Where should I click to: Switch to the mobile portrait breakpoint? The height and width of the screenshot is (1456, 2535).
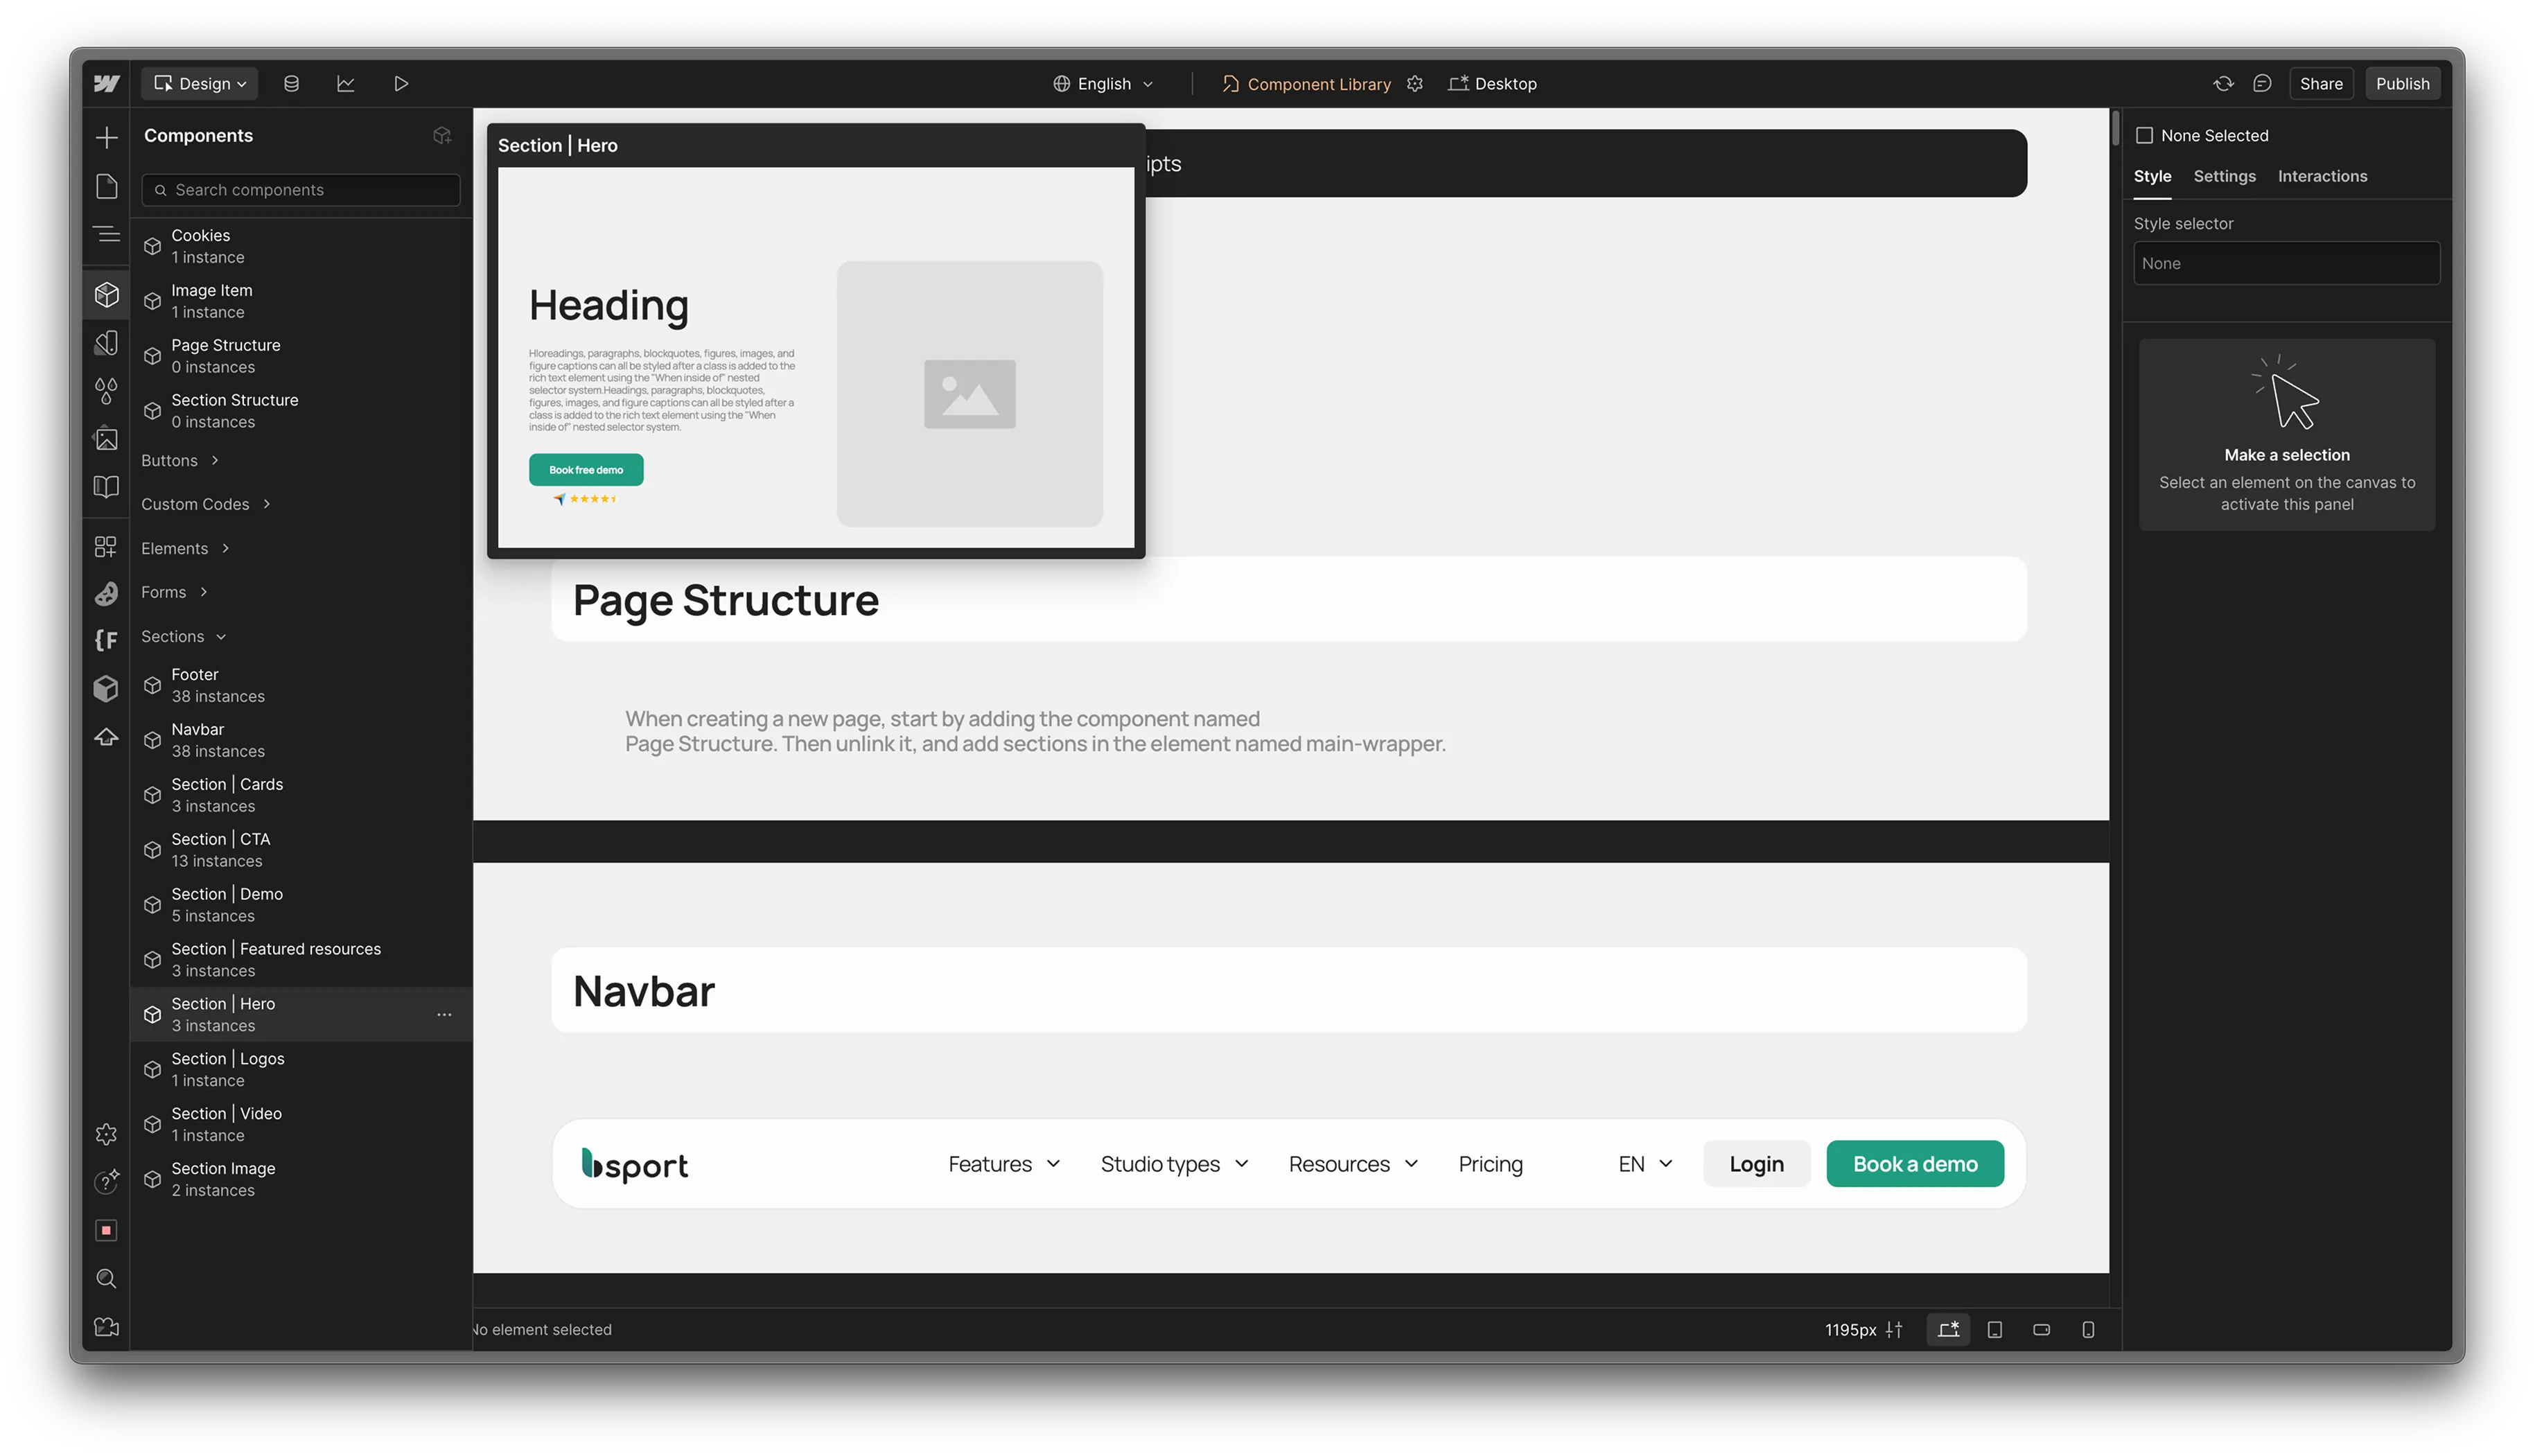pos(2089,1329)
